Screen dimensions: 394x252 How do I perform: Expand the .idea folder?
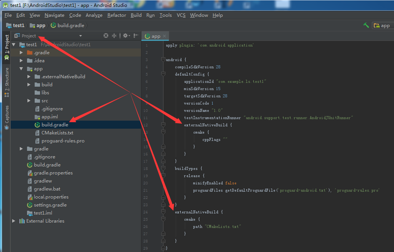coord(21,61)
